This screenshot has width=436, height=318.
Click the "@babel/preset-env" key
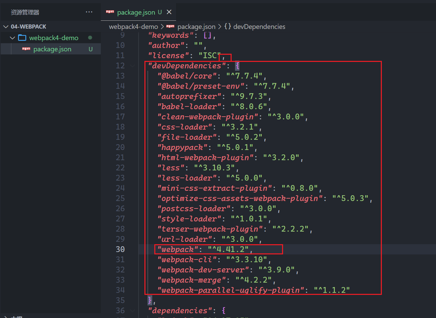(x=201, y=86)
